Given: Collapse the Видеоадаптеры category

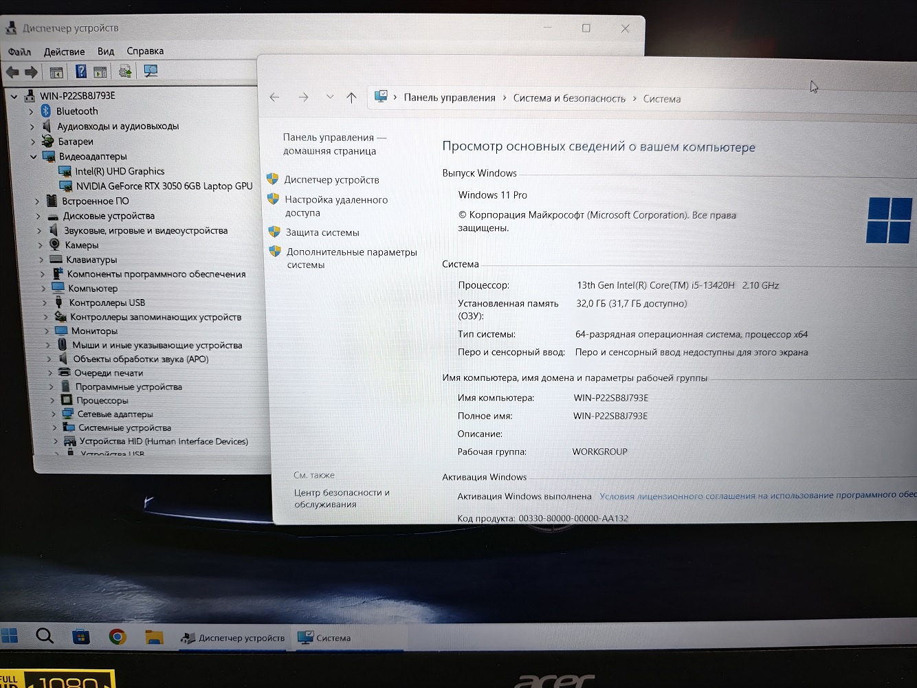Looking at the screenshot, I should [x=33, y=157].
